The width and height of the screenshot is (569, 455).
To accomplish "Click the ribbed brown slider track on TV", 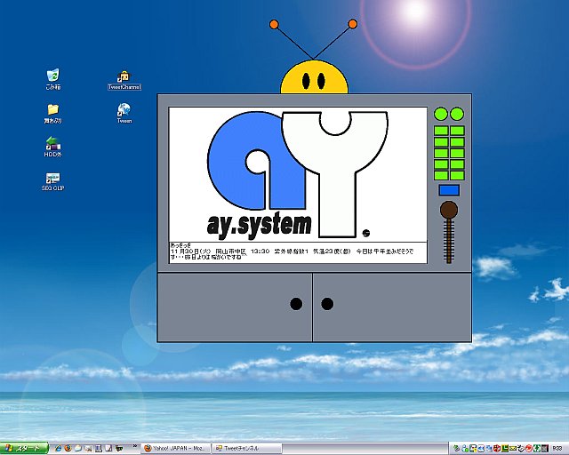I will [449, 240].
